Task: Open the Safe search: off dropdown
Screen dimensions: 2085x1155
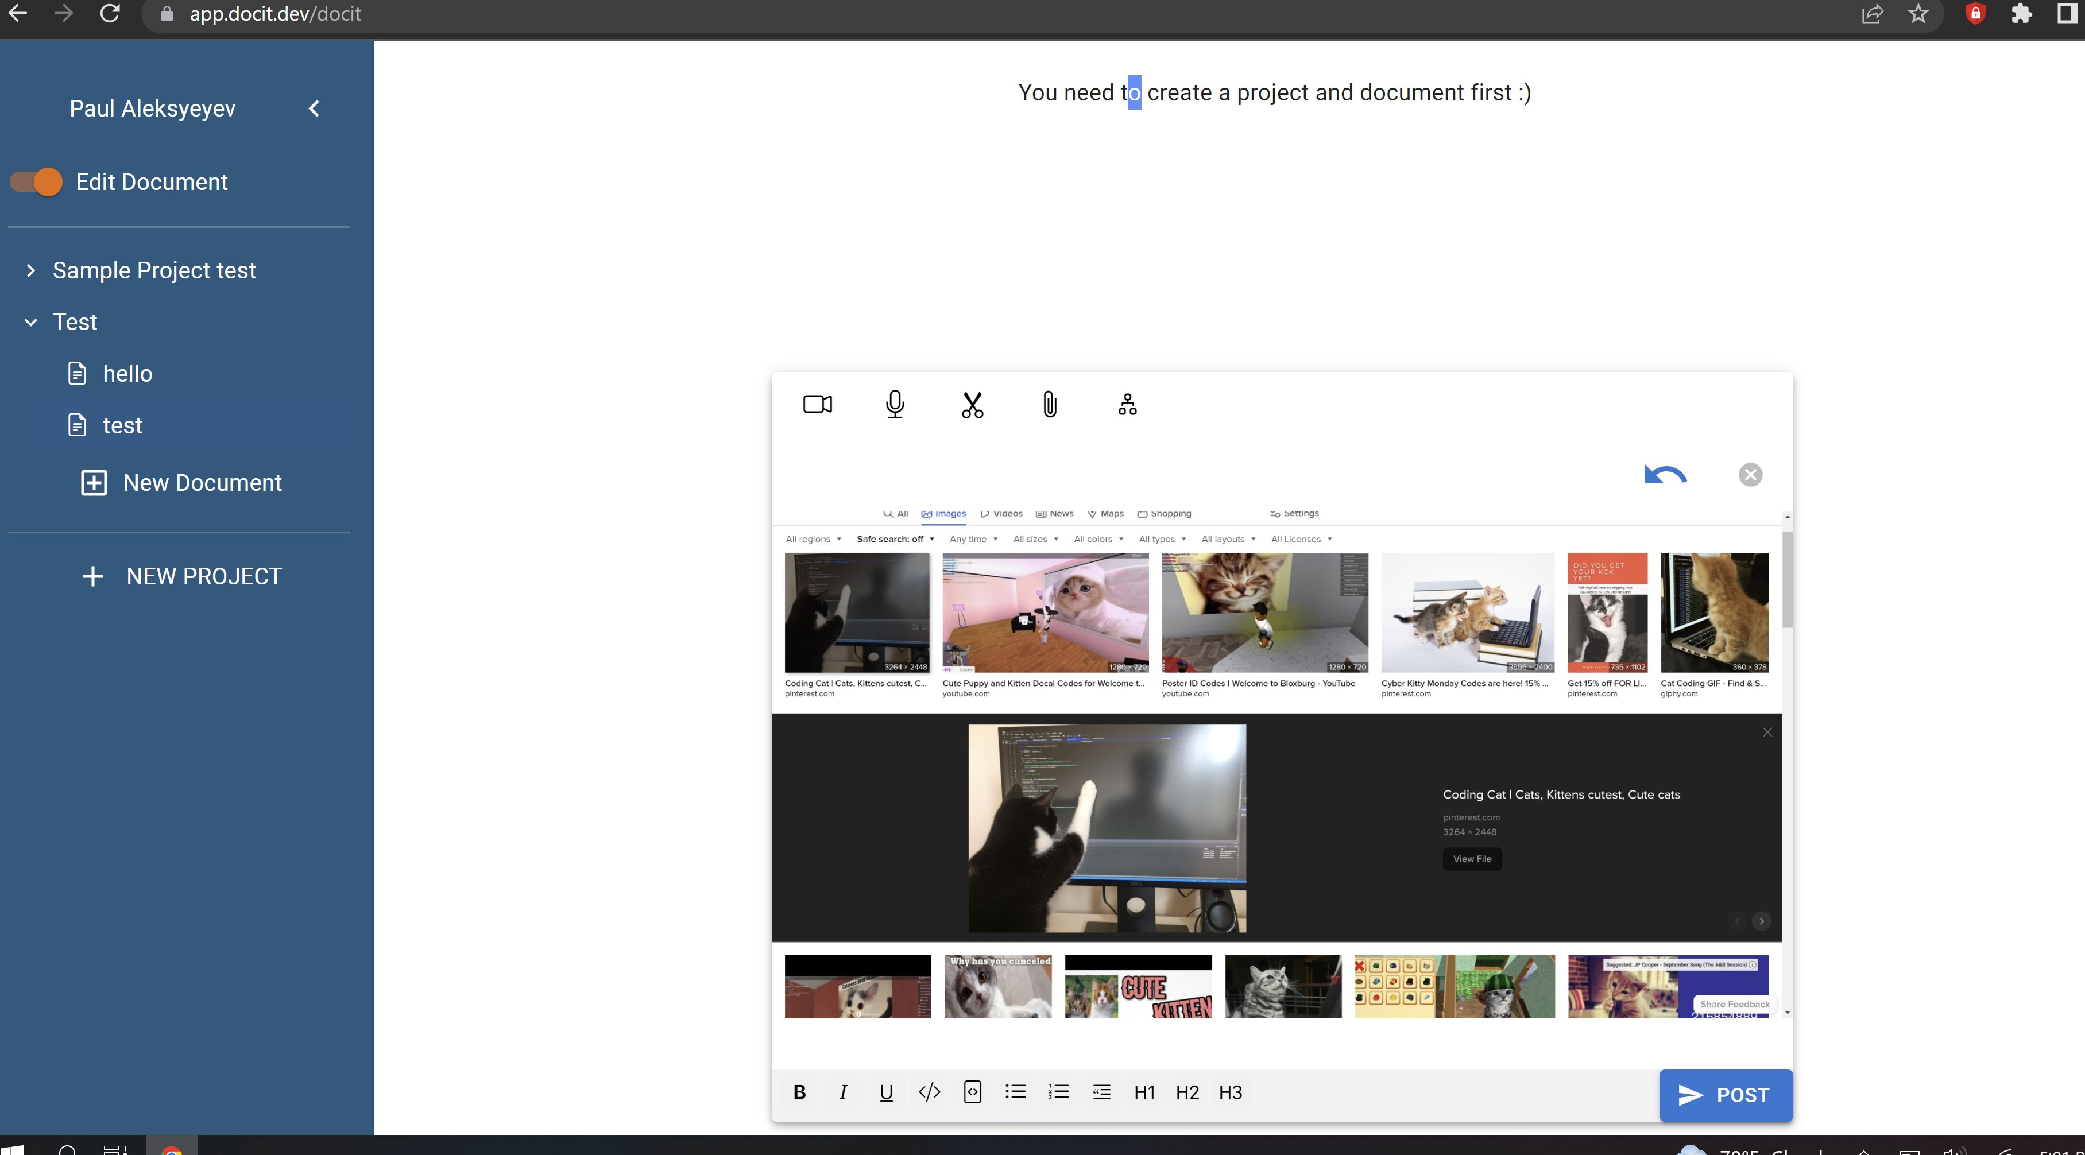Action: coord(895,539)
